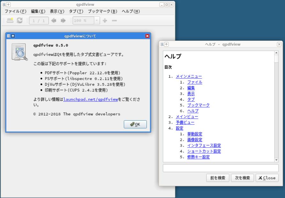Open the タブ(T) menu
Image resolution: width=285 pixels, height=198 pixels.
tap(76, 11)
